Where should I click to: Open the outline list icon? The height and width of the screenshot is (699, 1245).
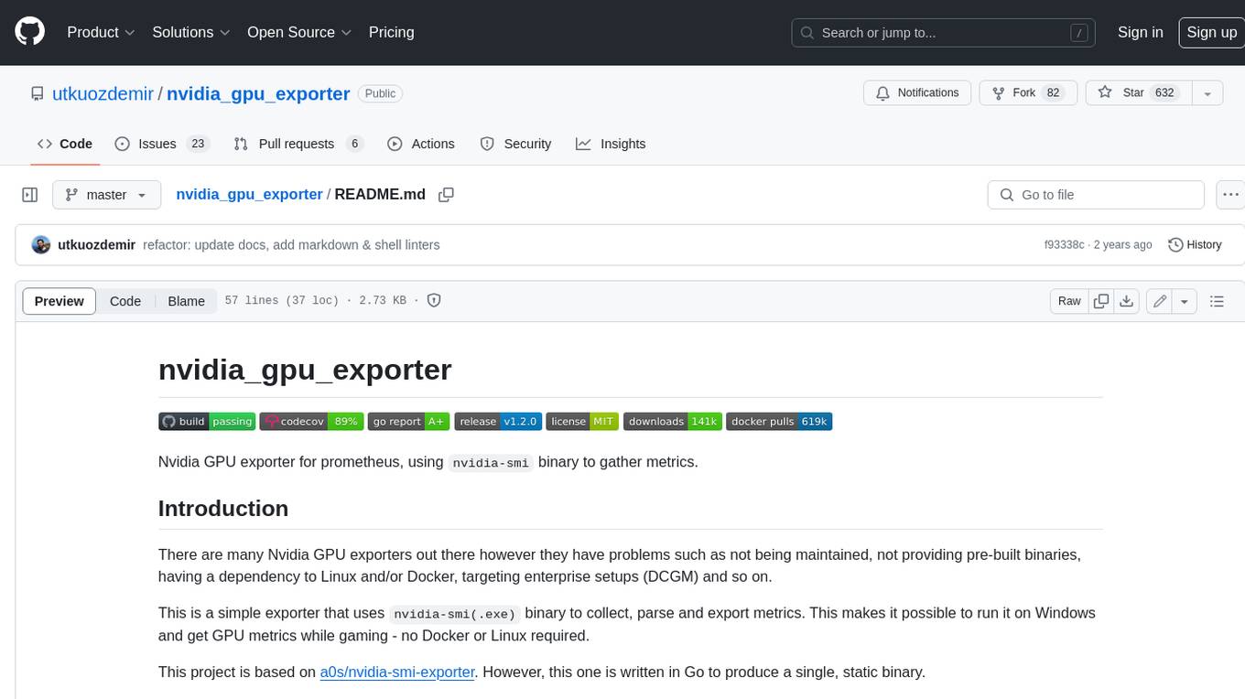point(1217,301)
